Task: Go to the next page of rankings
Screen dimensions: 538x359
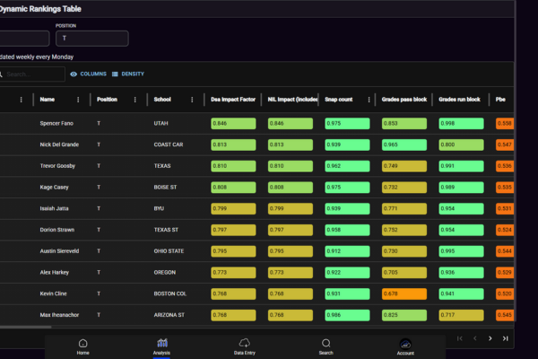Action: (490, 338)
